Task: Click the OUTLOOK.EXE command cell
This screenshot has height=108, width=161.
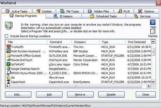Action: point(58,56)
